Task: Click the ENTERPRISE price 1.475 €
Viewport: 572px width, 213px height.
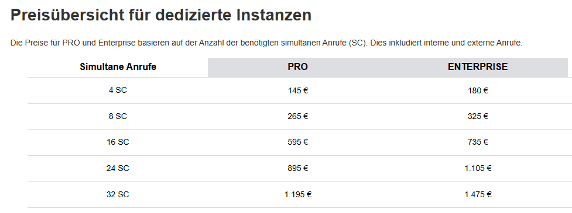Action: point(478,194)
